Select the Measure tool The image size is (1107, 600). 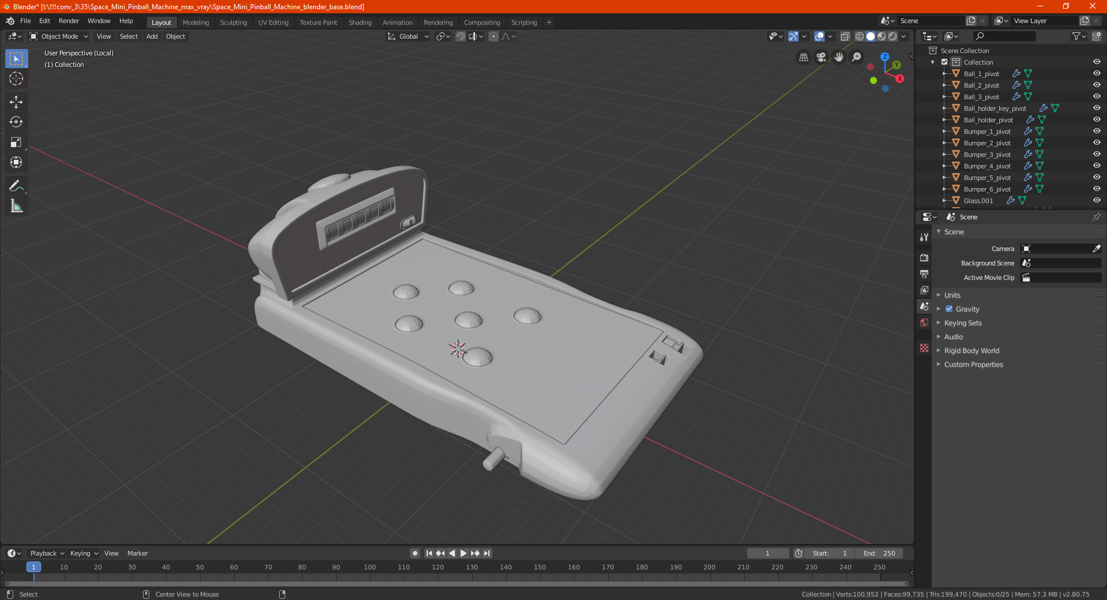pos(16,206)
